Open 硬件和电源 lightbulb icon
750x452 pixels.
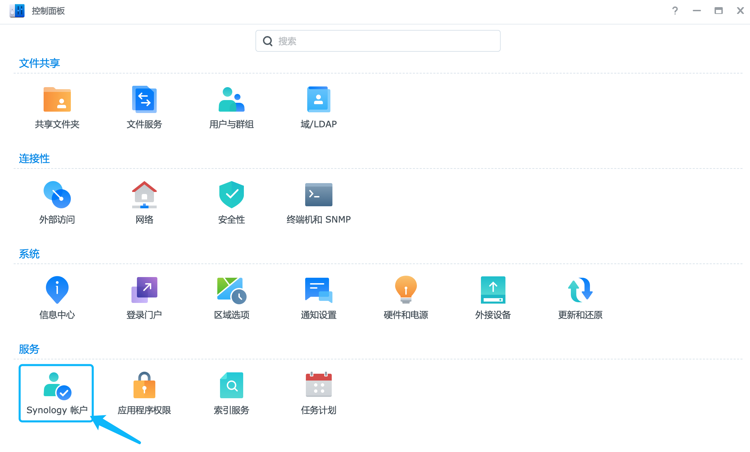tap(406, 290)
